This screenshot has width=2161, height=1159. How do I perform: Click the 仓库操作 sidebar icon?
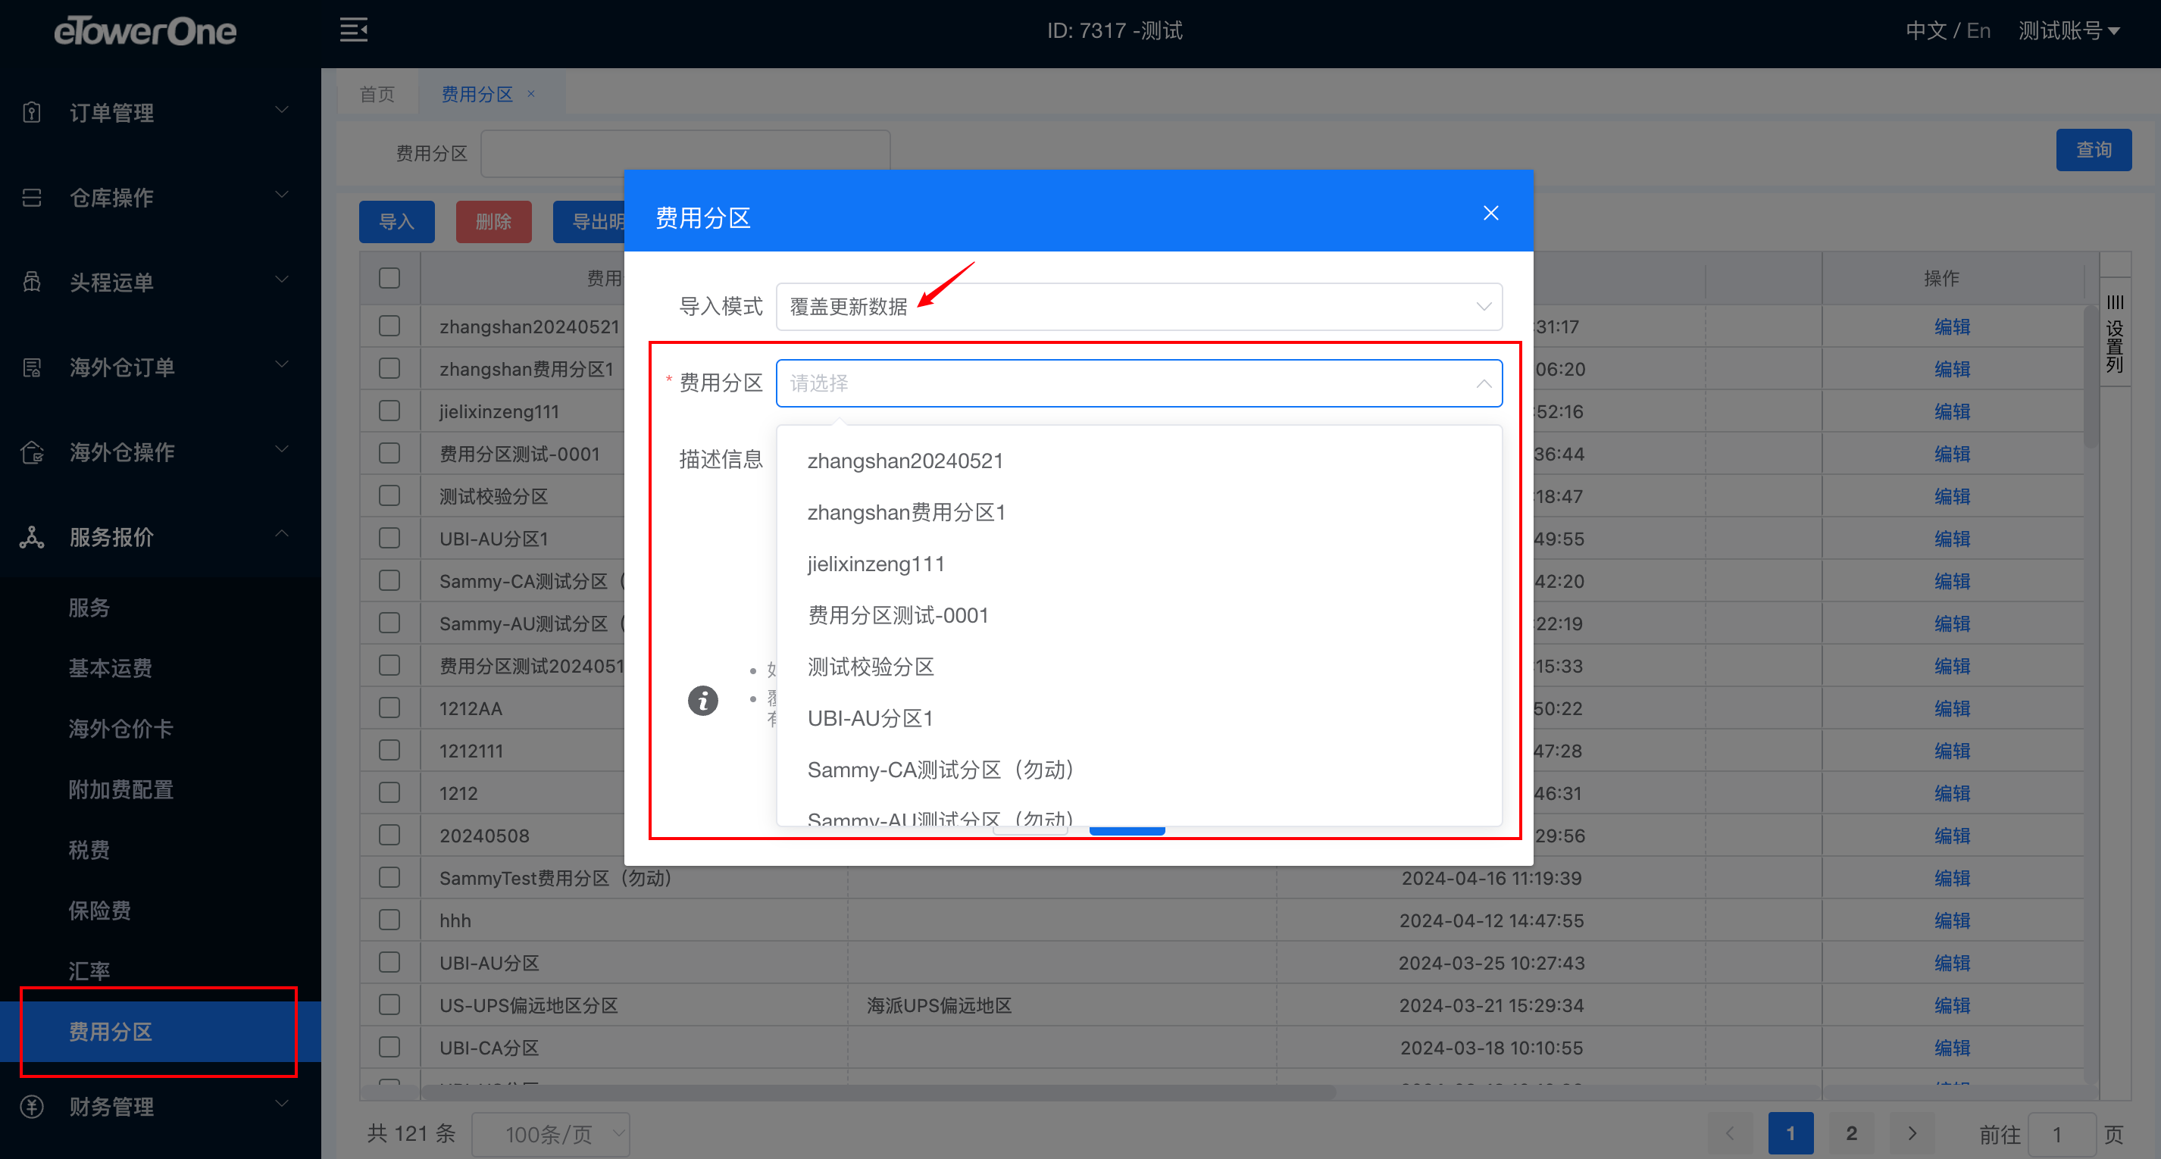coord(32,197)
